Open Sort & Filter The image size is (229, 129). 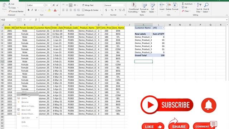199,8
